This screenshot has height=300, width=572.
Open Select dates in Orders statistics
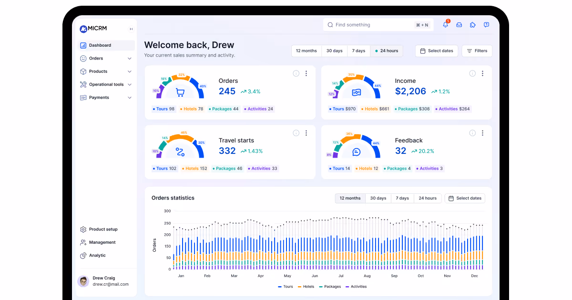pos(465,198)
